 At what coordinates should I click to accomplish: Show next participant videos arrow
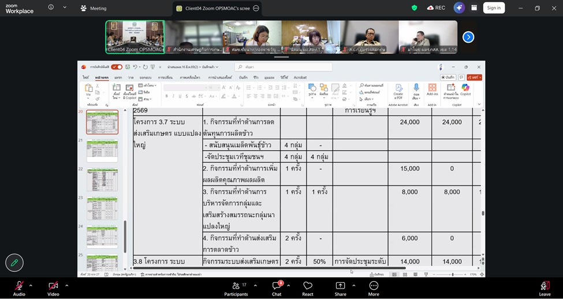coord(468,37)
